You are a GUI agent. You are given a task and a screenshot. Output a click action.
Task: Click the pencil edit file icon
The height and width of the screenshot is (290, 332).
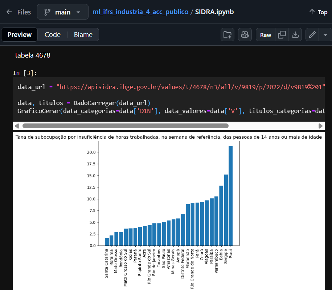coord(312,35)
